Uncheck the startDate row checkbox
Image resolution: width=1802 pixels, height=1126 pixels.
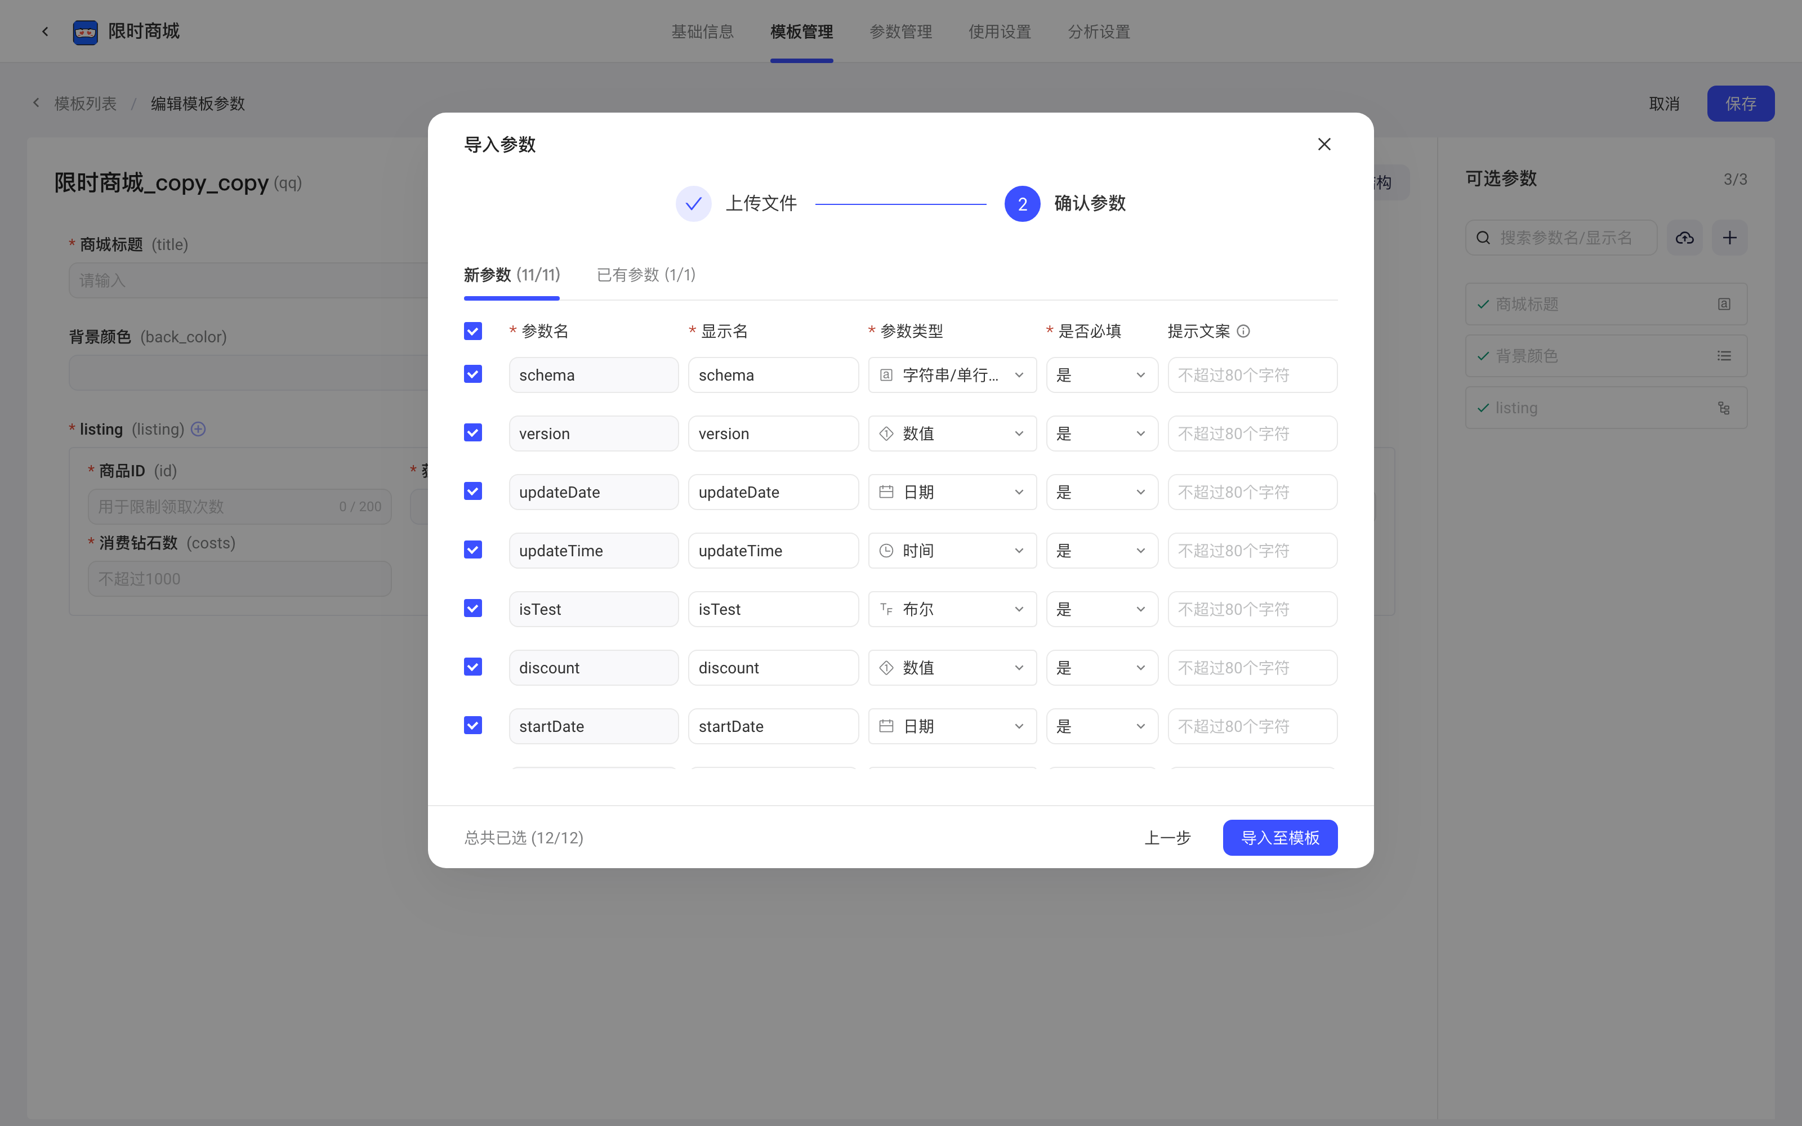coord(473,725)
